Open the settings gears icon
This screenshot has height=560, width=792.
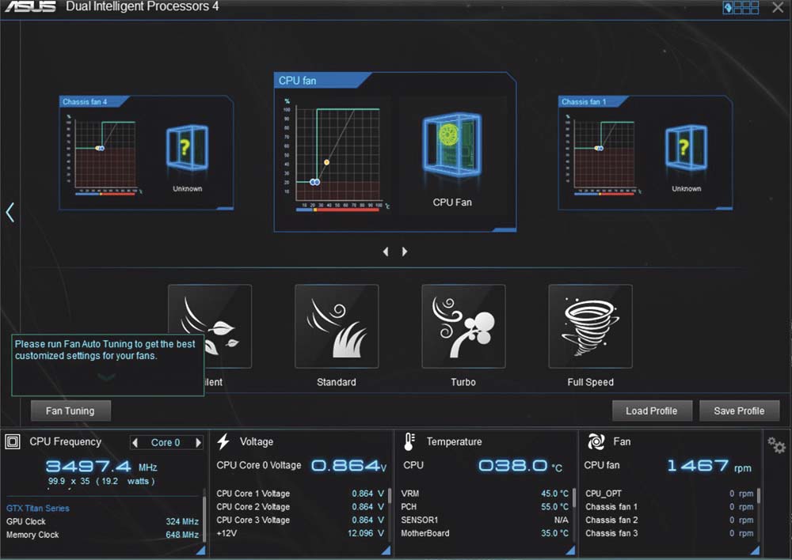(x=776, y=445)
